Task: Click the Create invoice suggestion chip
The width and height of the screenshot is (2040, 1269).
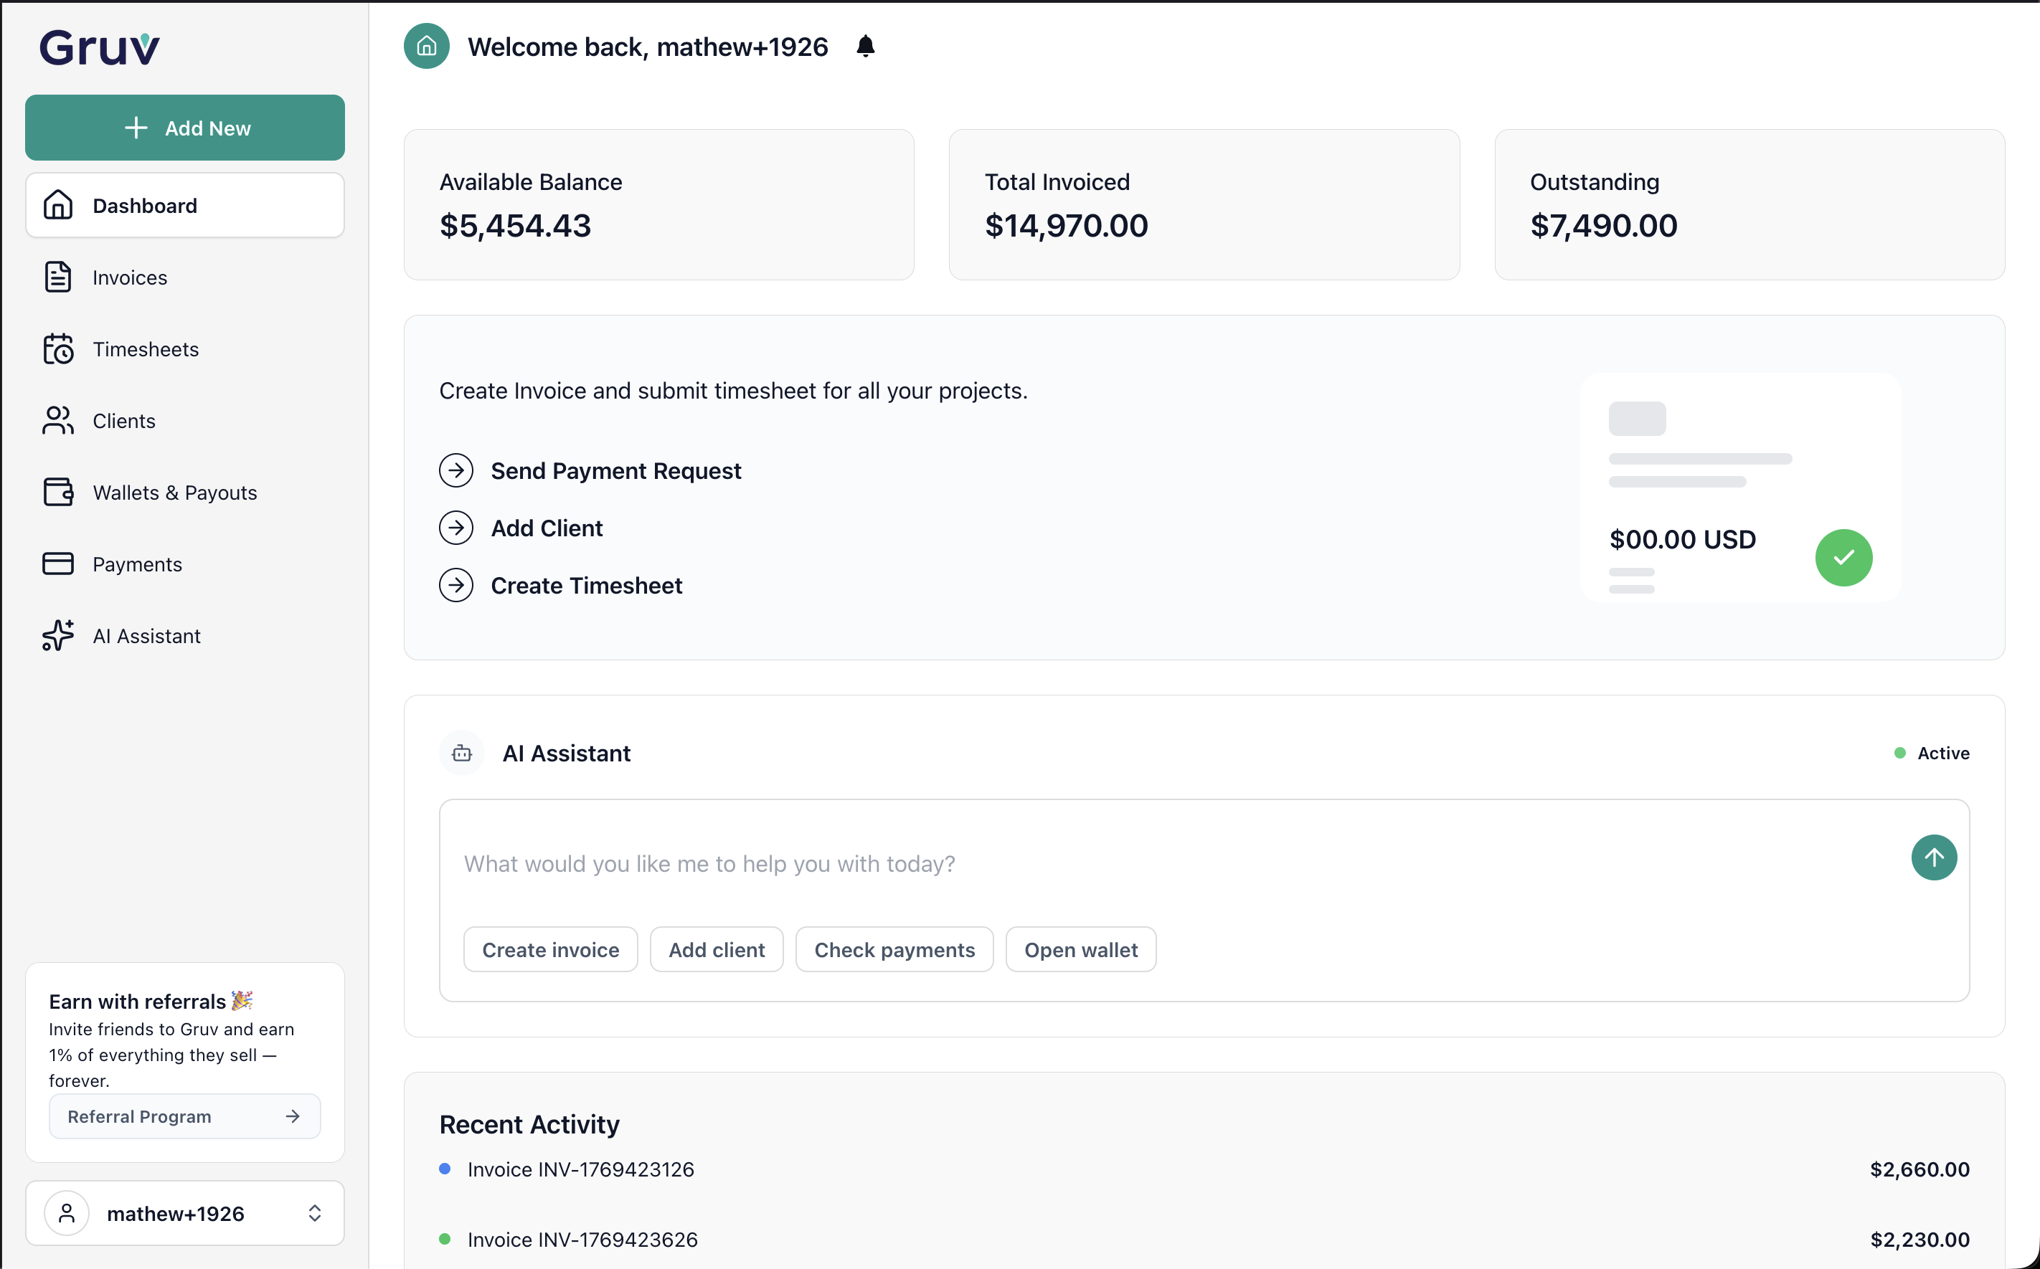Action: (x=550, y=949)
